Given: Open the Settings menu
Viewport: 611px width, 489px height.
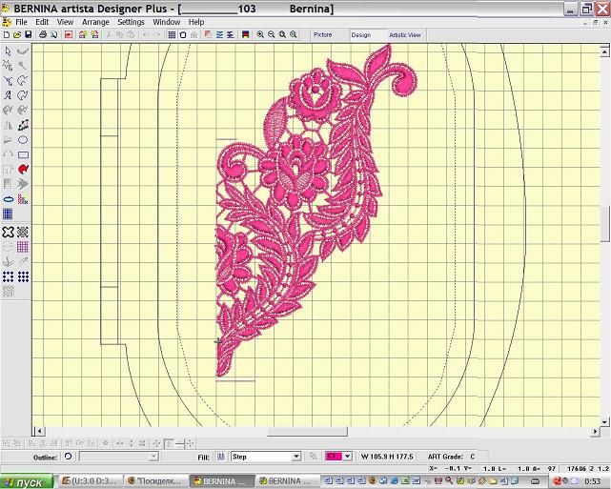Looking at the screenshot, I should (x=131, y=21).
